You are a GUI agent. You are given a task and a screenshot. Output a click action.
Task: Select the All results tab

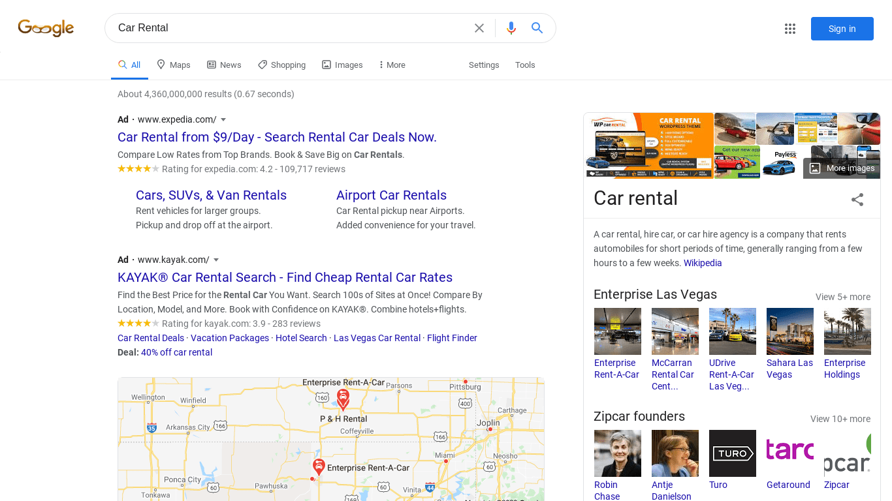[x=129, y=65]
